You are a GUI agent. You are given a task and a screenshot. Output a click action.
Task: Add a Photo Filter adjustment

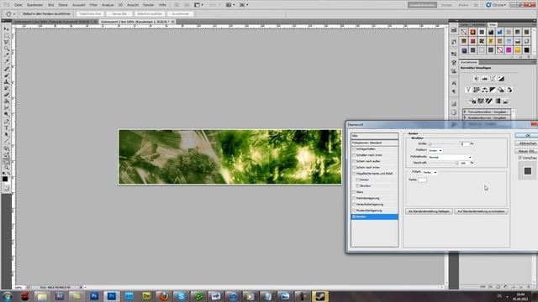pyautogui.click(x=501, y=90)
